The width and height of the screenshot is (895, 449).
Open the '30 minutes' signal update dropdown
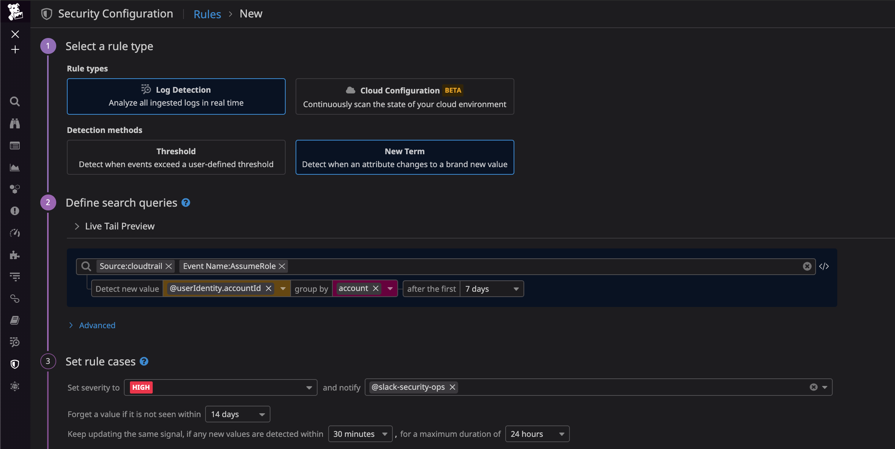[x=360, y=434]
